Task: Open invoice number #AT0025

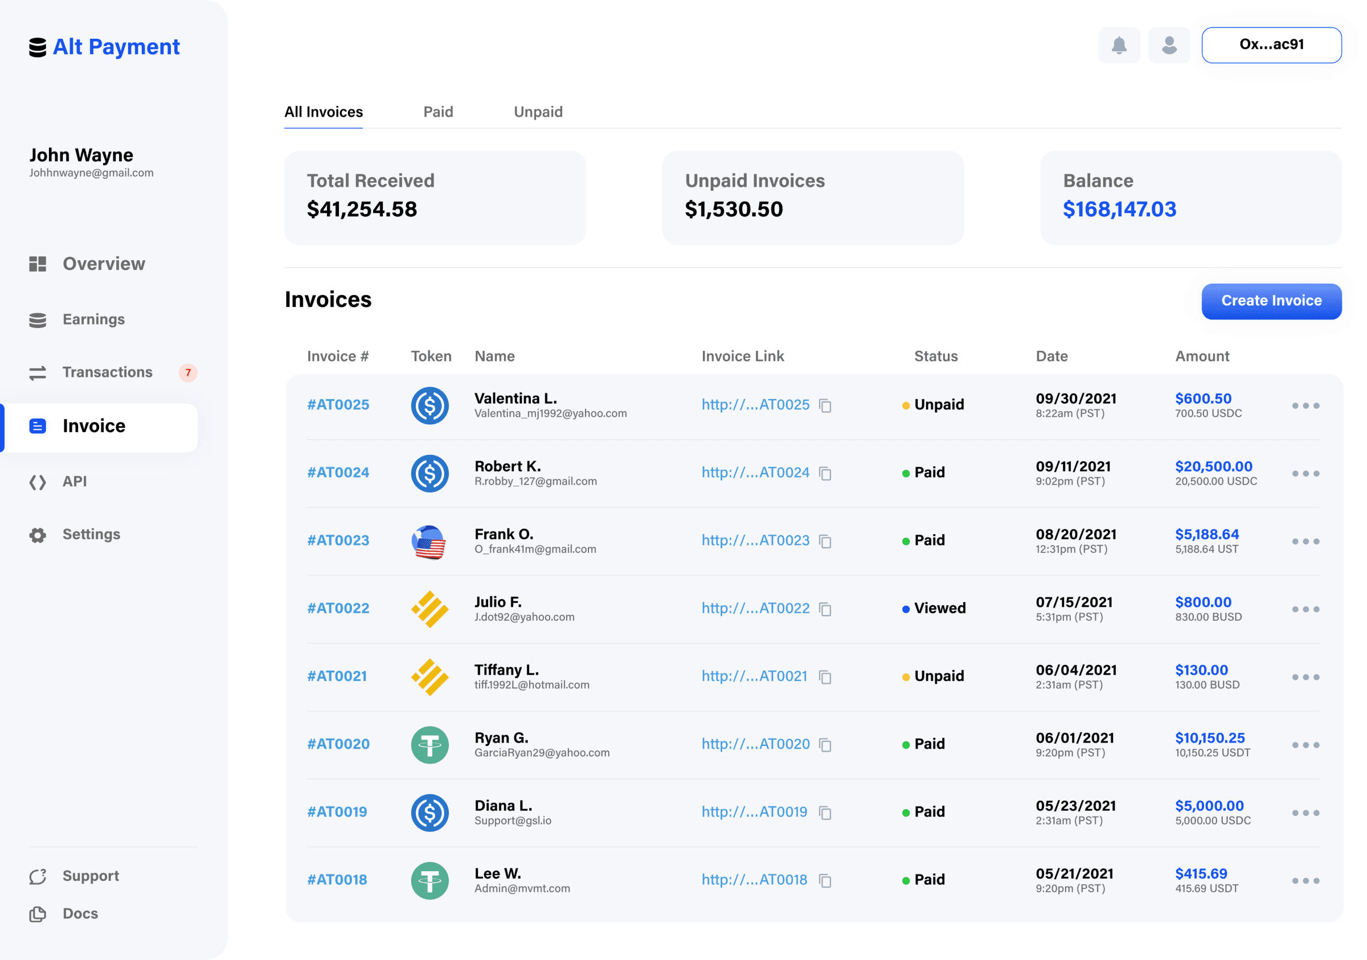Action: click(338, 405)
